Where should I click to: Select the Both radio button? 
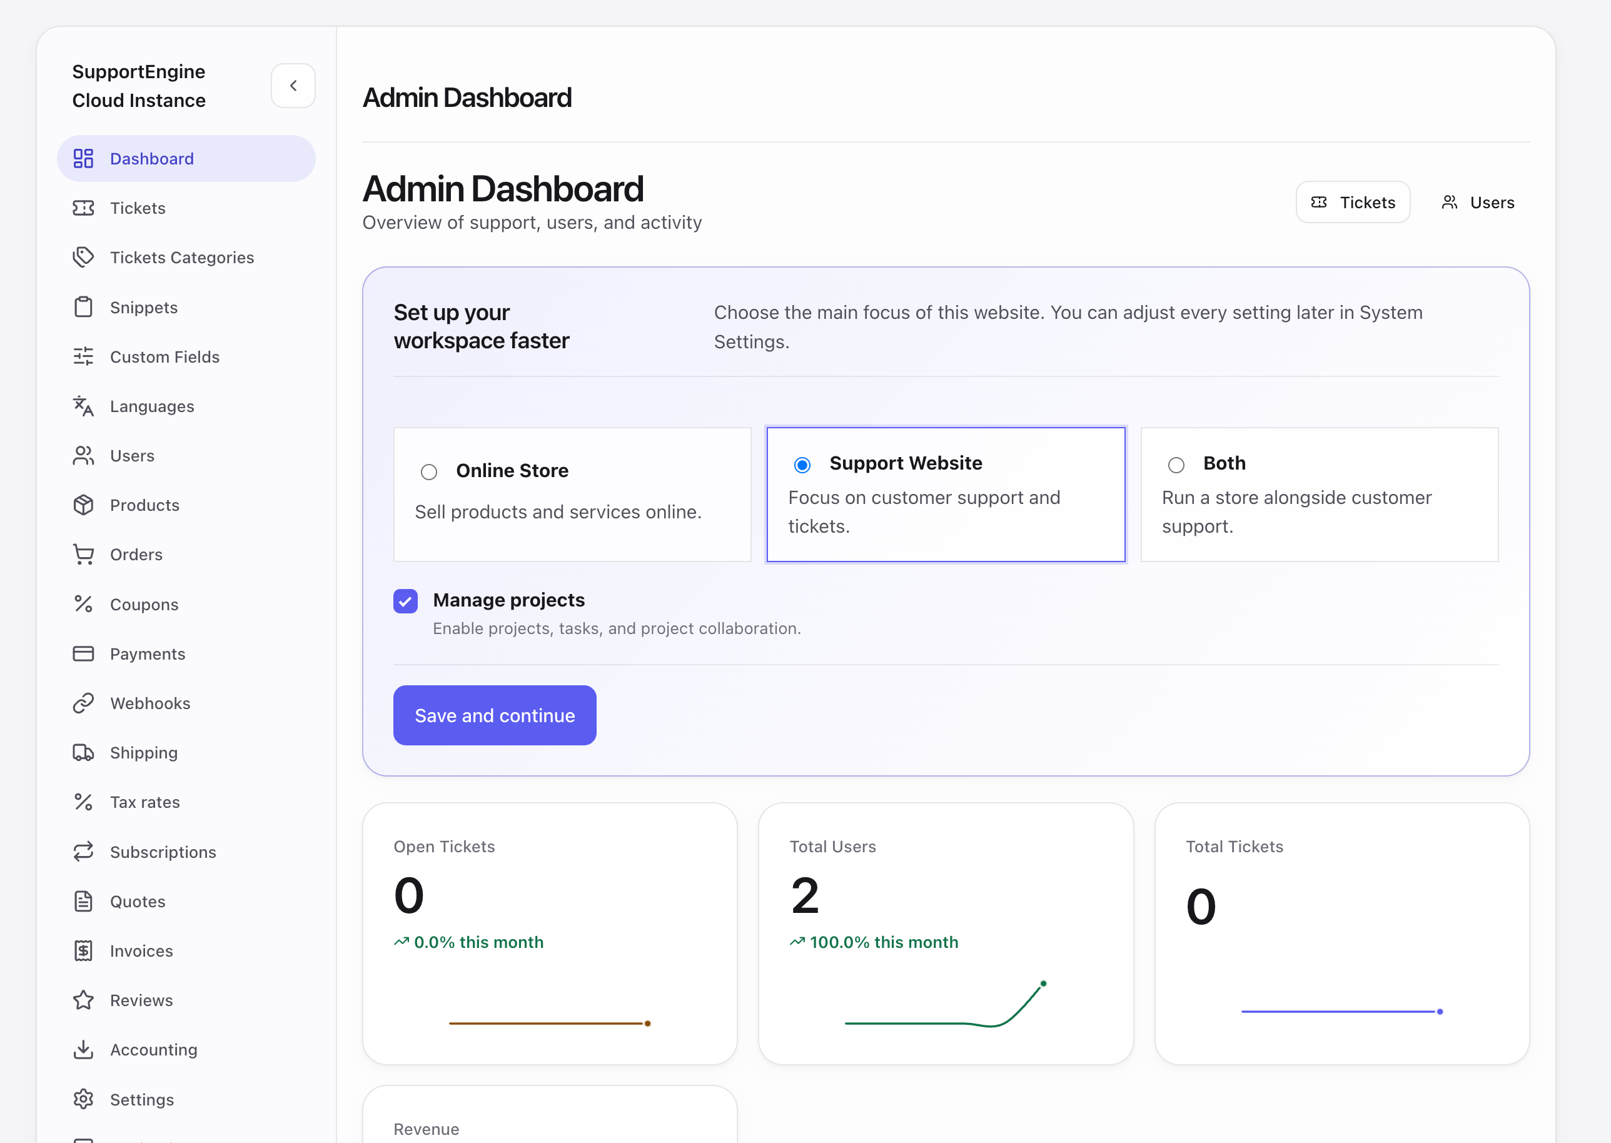pos(1176,465)
